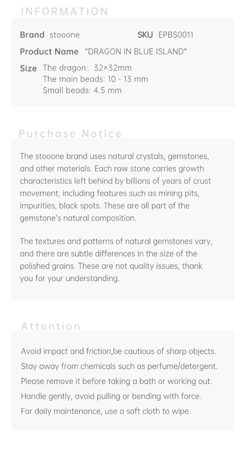
Task: Click the Product Name label
Action: pyautogui.click(x=49, y=52)
